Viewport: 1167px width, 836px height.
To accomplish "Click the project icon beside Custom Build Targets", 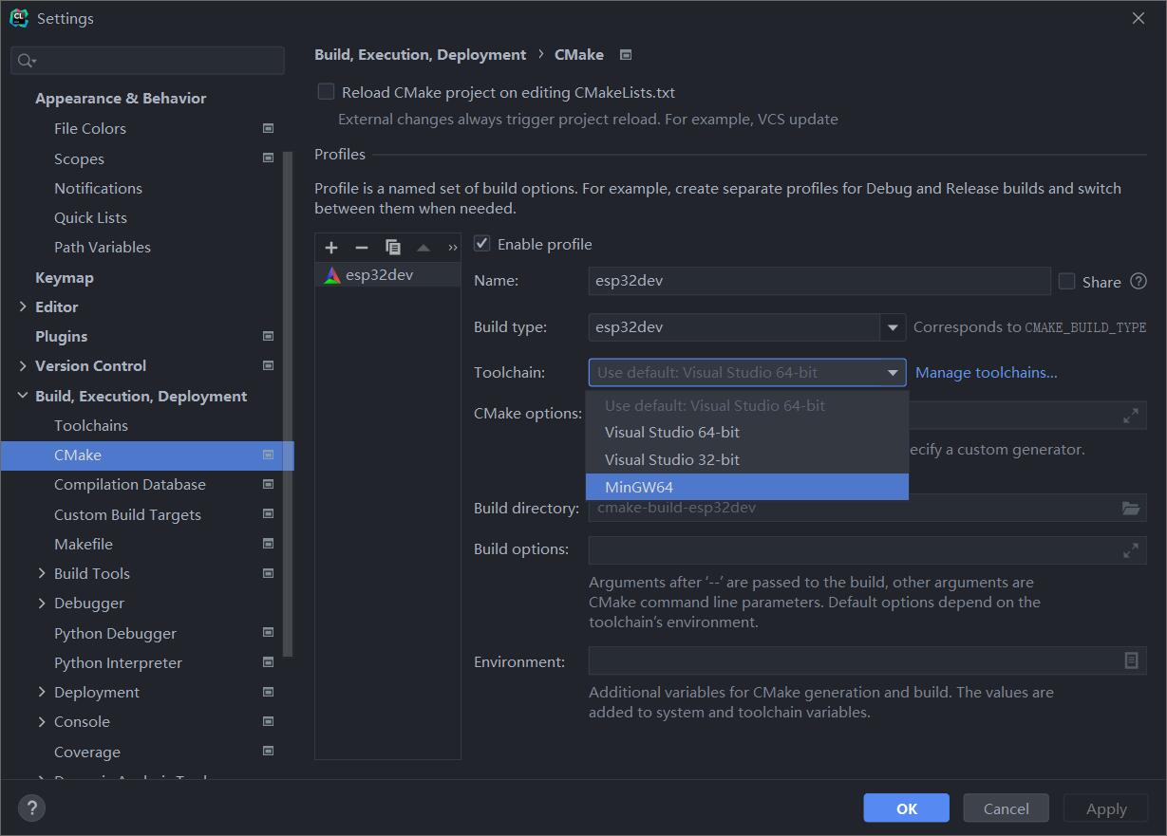I will pos(268,514).
